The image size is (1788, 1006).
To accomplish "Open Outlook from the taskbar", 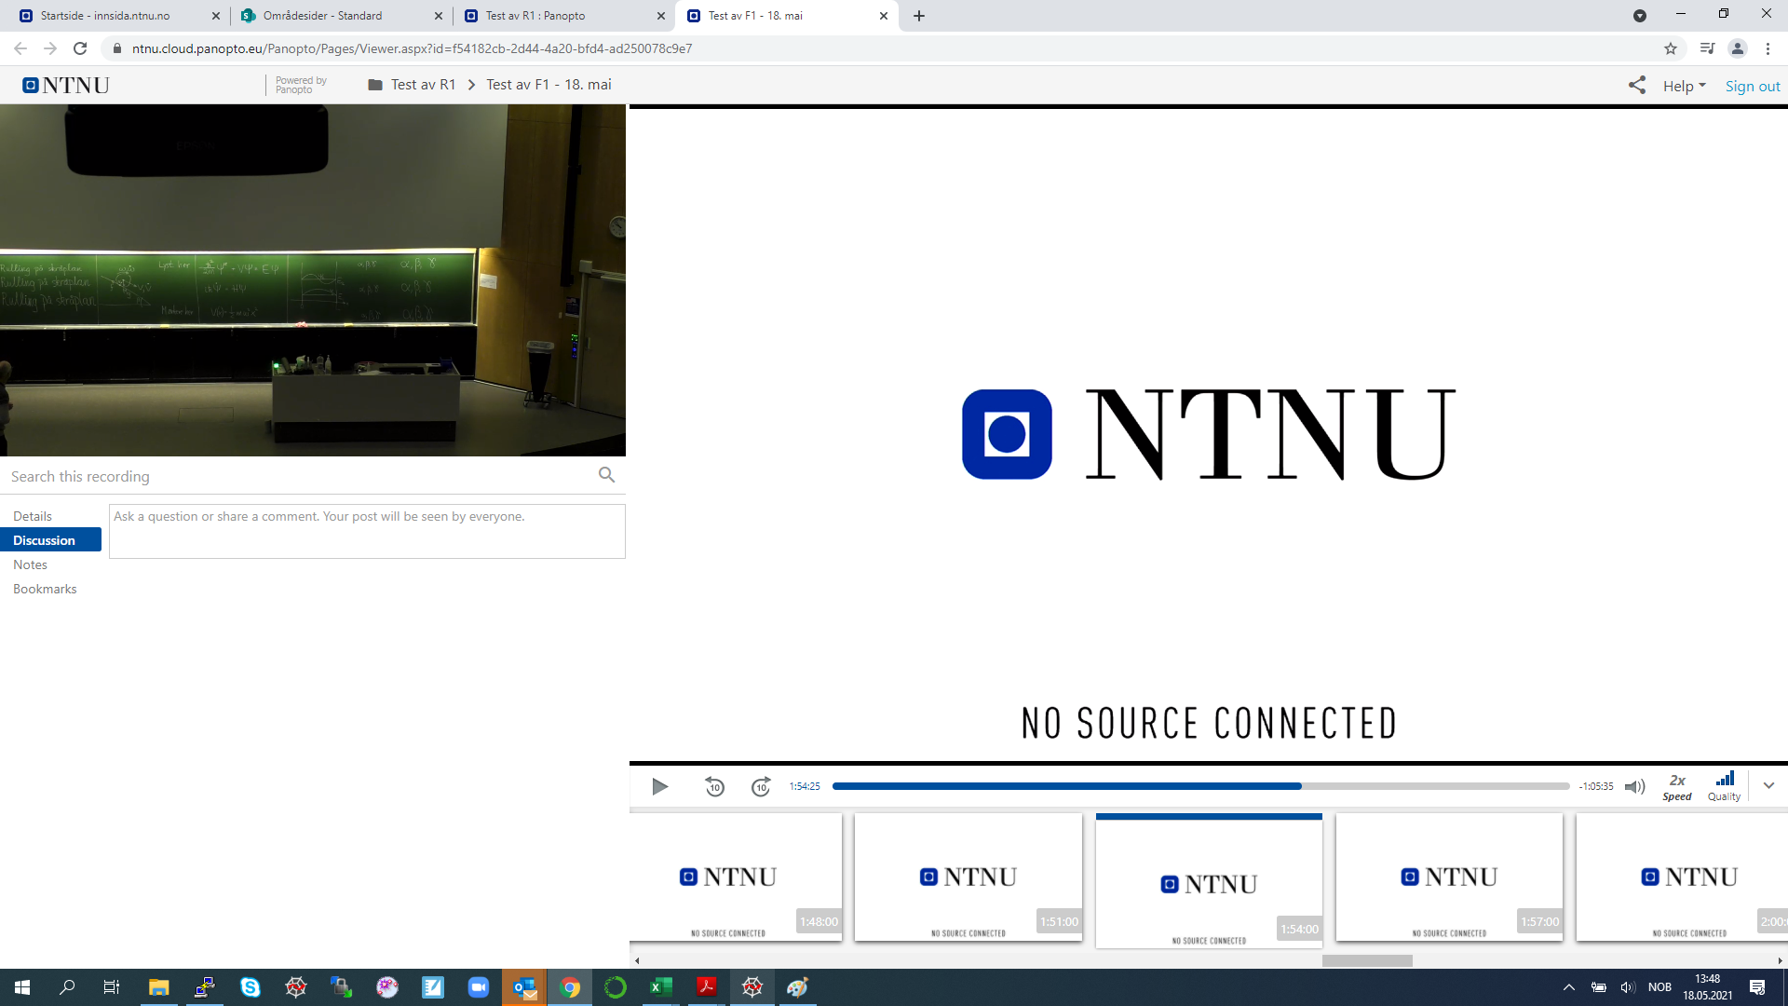I will pyautogui.click(x=524, y=987).
